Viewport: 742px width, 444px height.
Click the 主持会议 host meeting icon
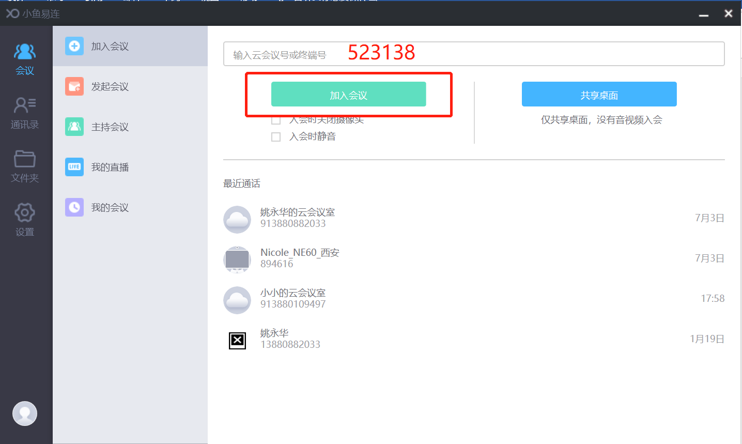click(74, 127)
